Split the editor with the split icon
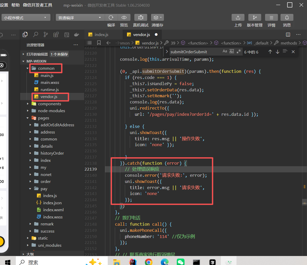The width and height of the screenshot is (307, 265). (x=288, y=35)
